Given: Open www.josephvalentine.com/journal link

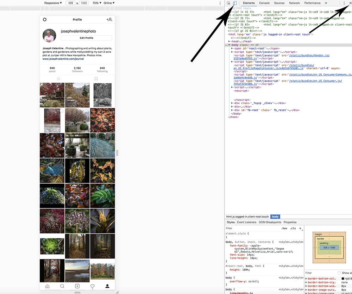Looking at the screenshot, I should pyautogui.click(x=63, y=59).
